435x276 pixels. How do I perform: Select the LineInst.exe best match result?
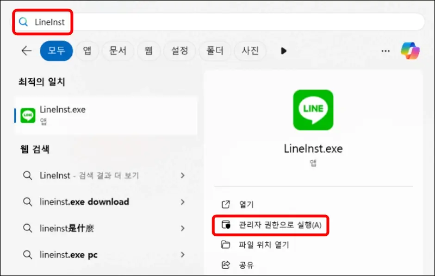coord(106,115)
